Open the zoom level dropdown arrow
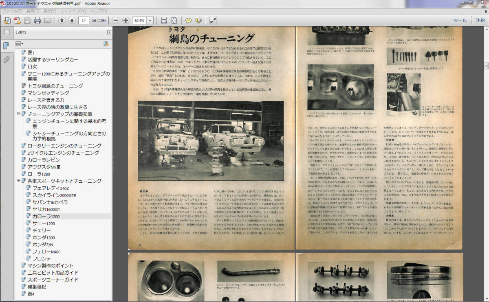Viewport: 489px width, 302px height. coord(150,20)
